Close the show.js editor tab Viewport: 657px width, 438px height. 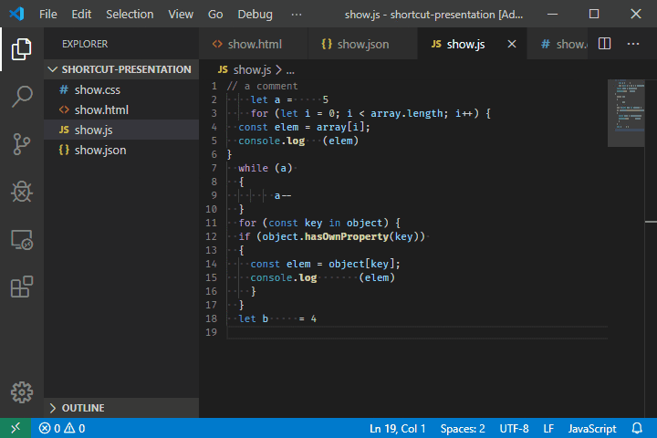coord(512,44)
